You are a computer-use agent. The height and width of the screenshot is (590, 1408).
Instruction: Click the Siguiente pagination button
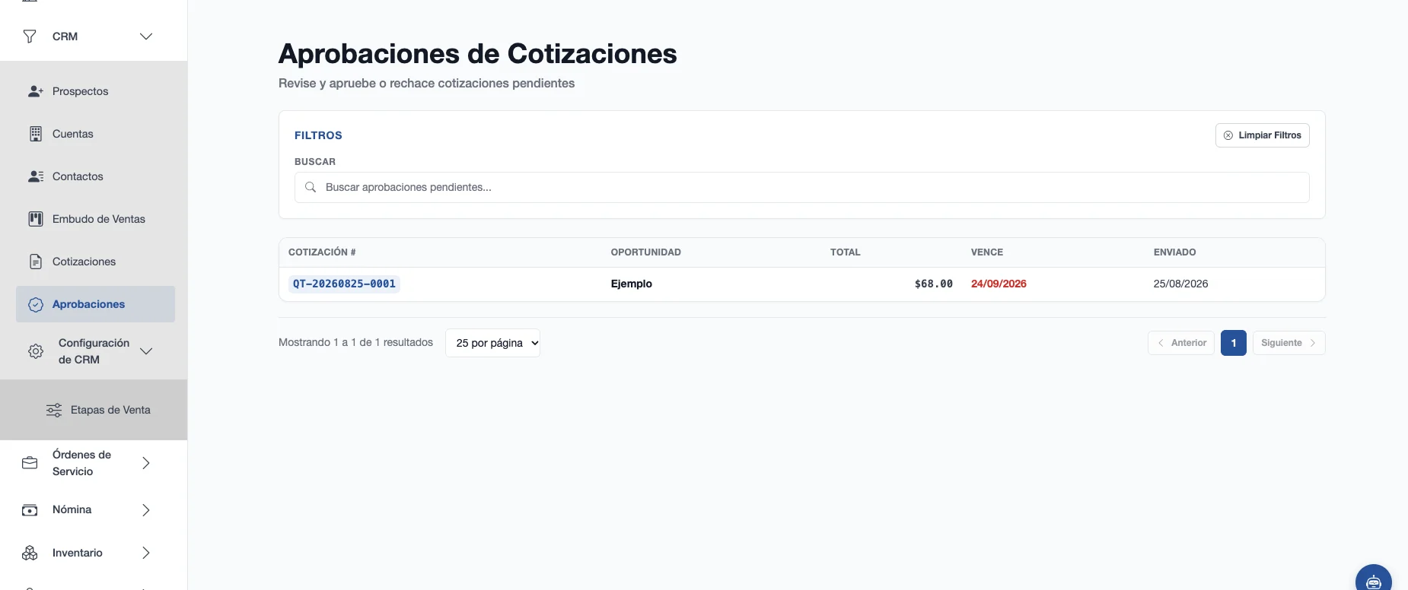pos(1289,343)
